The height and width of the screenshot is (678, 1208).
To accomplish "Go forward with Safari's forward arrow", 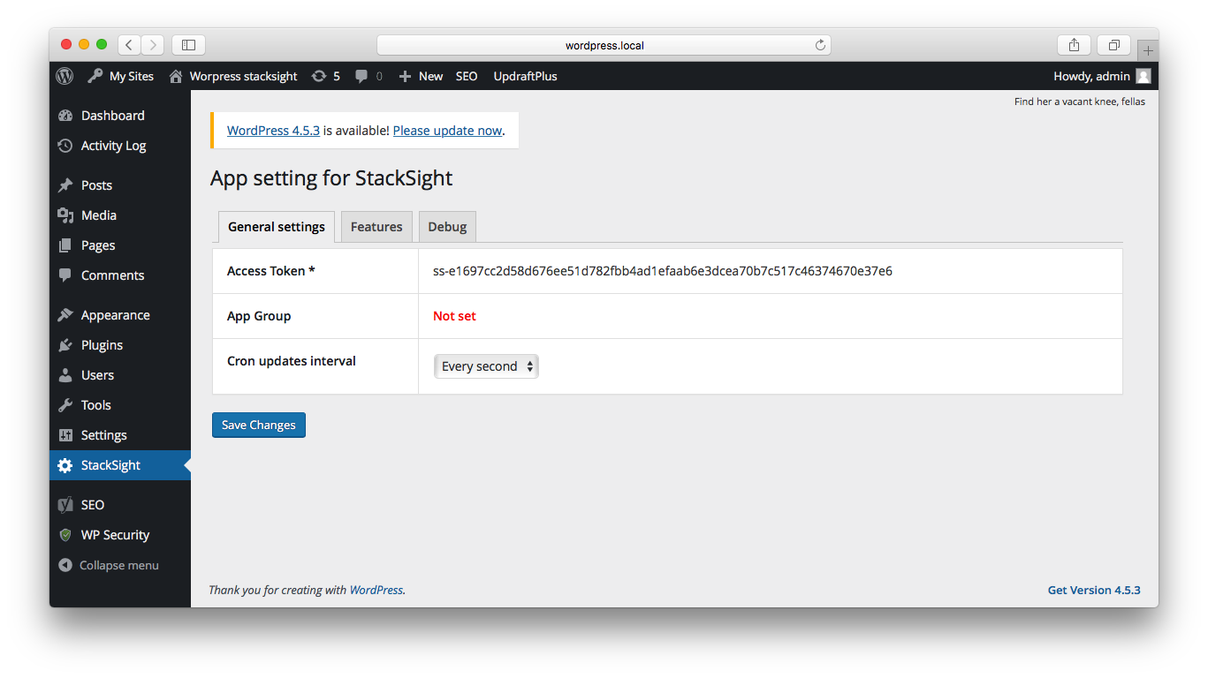I will tap(153, 45).
